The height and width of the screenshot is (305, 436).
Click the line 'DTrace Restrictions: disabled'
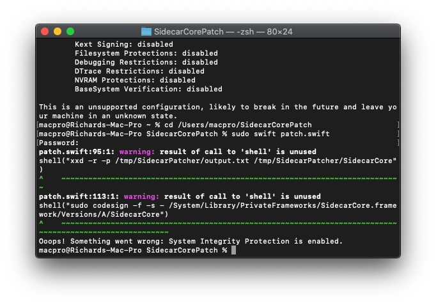tap(139, 71)
